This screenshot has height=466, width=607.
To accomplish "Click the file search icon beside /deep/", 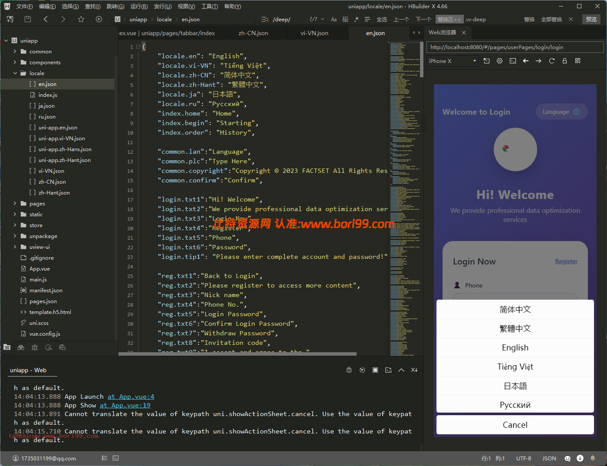I will (265, 20).
